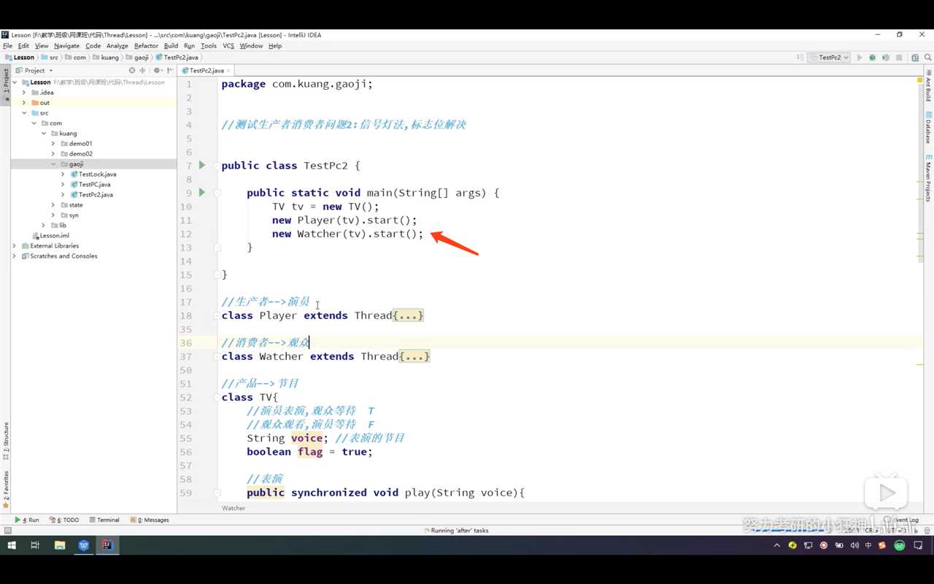Click run gutter arrow on line 7
934x584 pixels.
click(202, 166)
